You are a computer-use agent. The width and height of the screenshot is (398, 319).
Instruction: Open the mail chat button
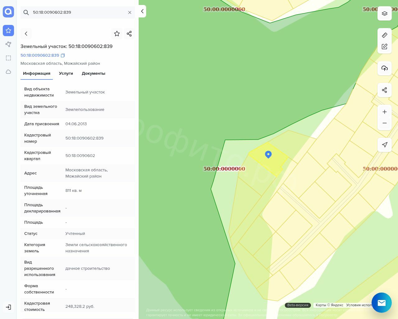(382, 302)
